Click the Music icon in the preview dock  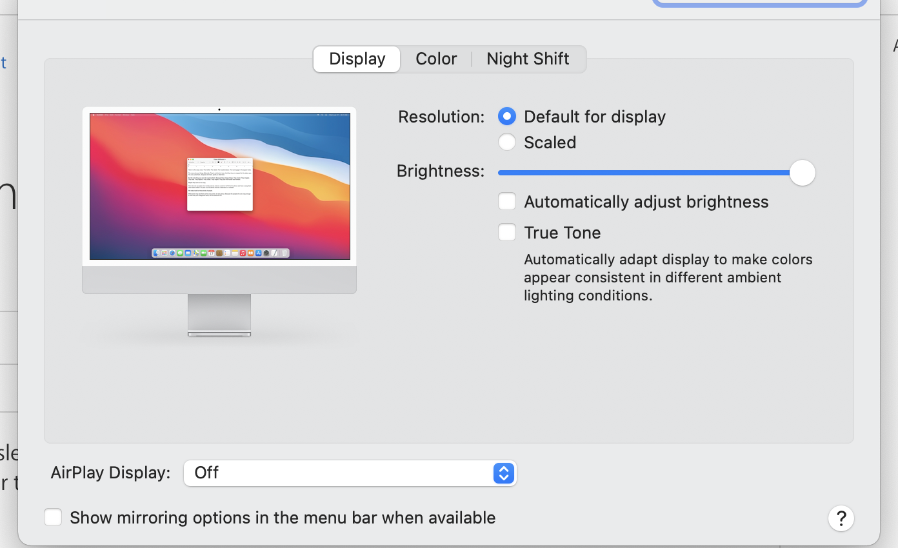[243, 253]
